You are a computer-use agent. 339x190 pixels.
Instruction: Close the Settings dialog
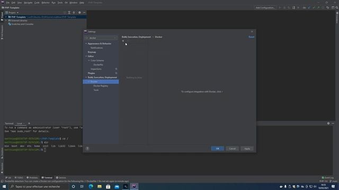pos(252,32)
